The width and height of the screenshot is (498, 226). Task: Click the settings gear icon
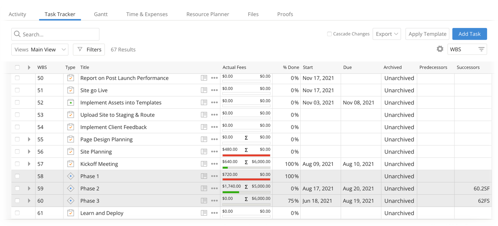440,49
